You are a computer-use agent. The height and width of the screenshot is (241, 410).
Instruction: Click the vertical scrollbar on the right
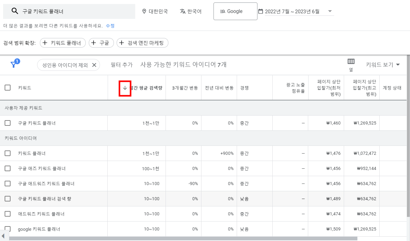[408, 136]
